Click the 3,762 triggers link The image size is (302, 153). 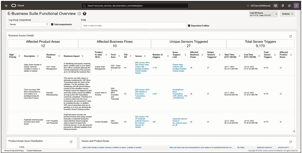[x=155, y=68]
